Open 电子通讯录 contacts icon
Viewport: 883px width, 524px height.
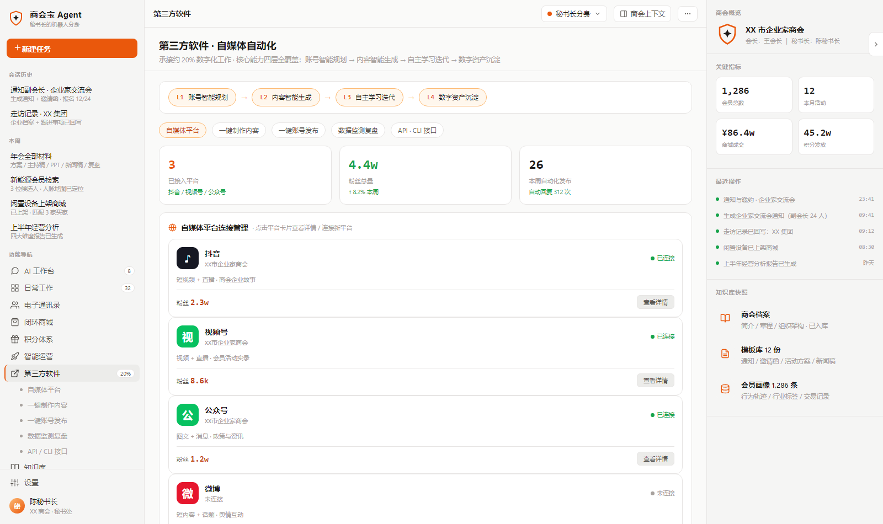tap(15, 305)
